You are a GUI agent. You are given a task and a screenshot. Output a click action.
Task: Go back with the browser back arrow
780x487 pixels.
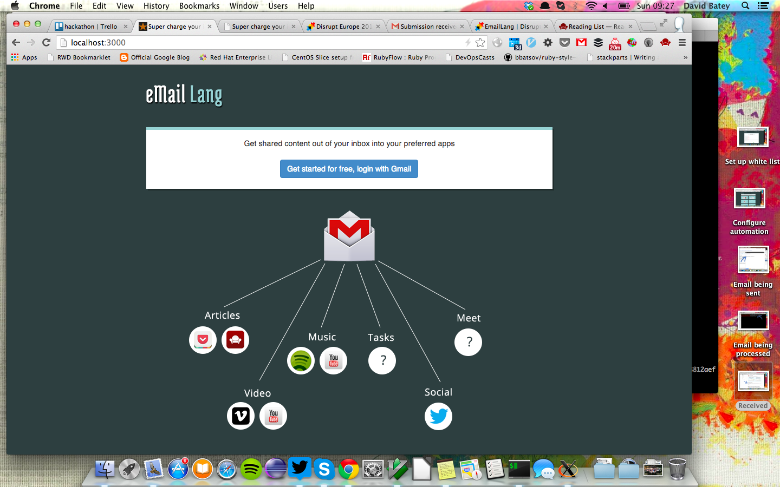click(x=16, y=42)
